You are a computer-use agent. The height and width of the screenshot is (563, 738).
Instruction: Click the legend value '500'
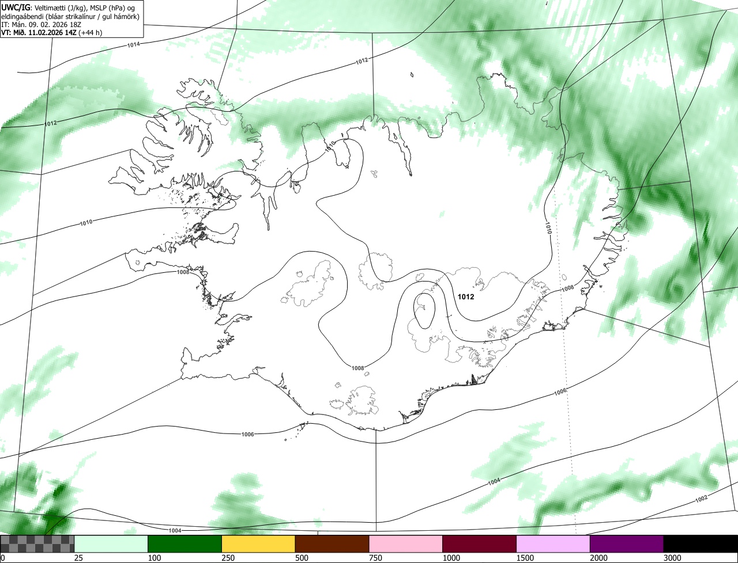(302, 558)
